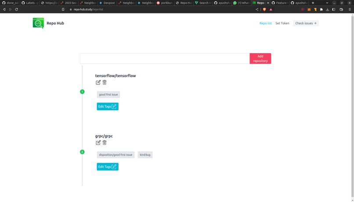The height and width of the screenshot is (202, 354).
Task: Switch to the Devpost tab
Action: click(107, 3)
